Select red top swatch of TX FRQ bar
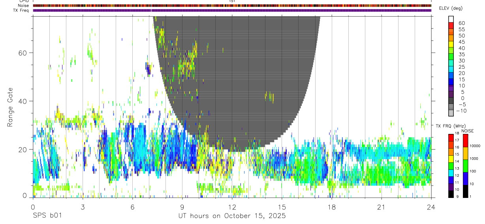Image resolution: width=485 pixels, height=224 pixels. click(450, 137)
